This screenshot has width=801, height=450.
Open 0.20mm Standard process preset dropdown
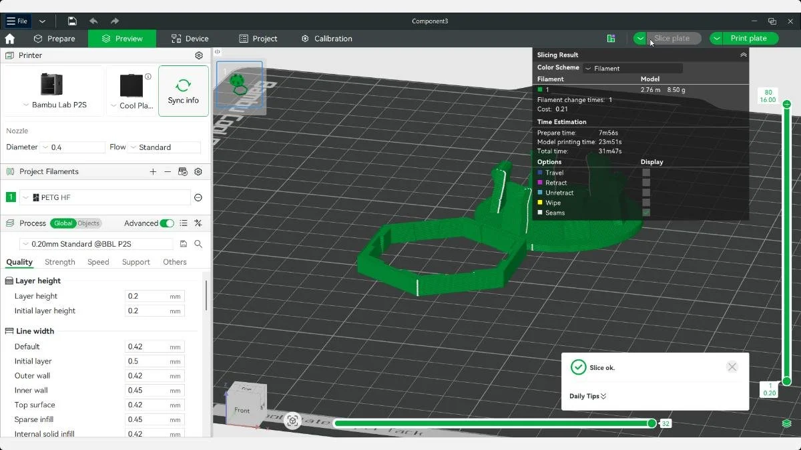tap(97, 244)
